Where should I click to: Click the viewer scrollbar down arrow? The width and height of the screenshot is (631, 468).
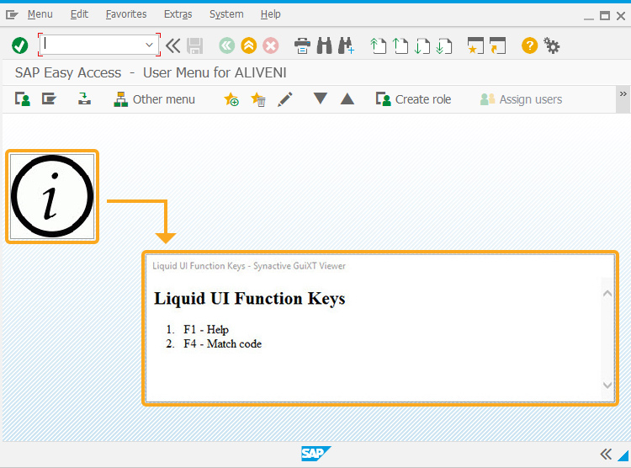(607, 385)
